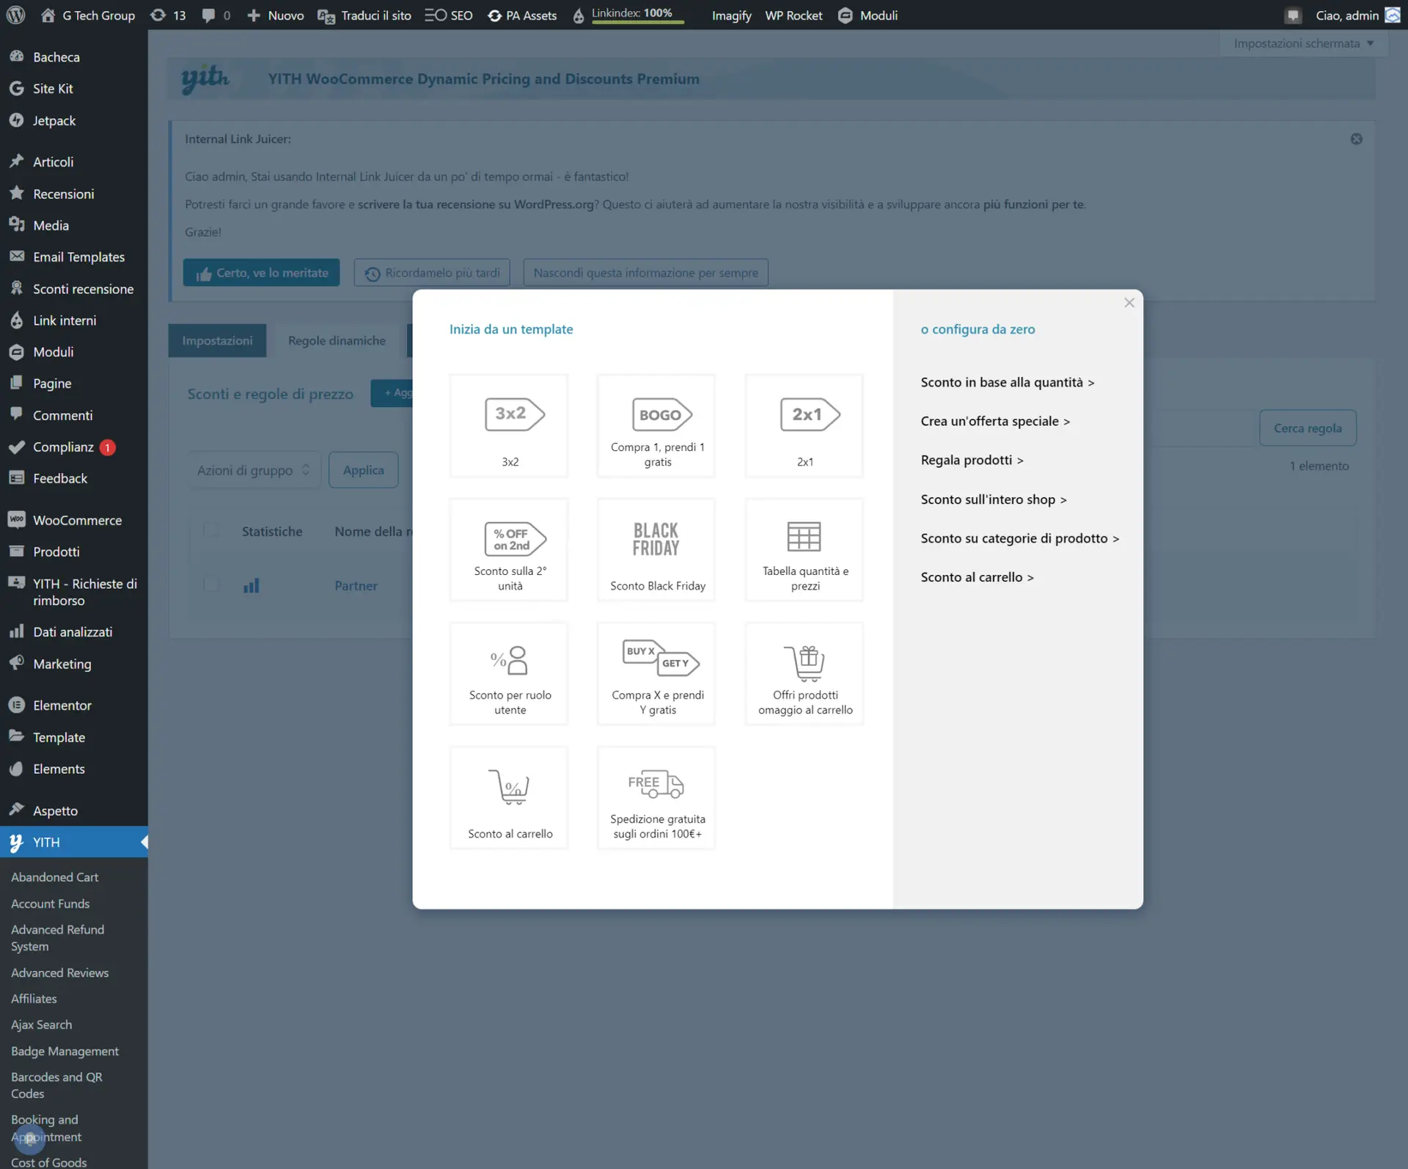This screenshot has width=1408, height=1169.
Task: View statistics via chart icon beside Partner rule
Action: pyautogui.click(x=252, y=585)
